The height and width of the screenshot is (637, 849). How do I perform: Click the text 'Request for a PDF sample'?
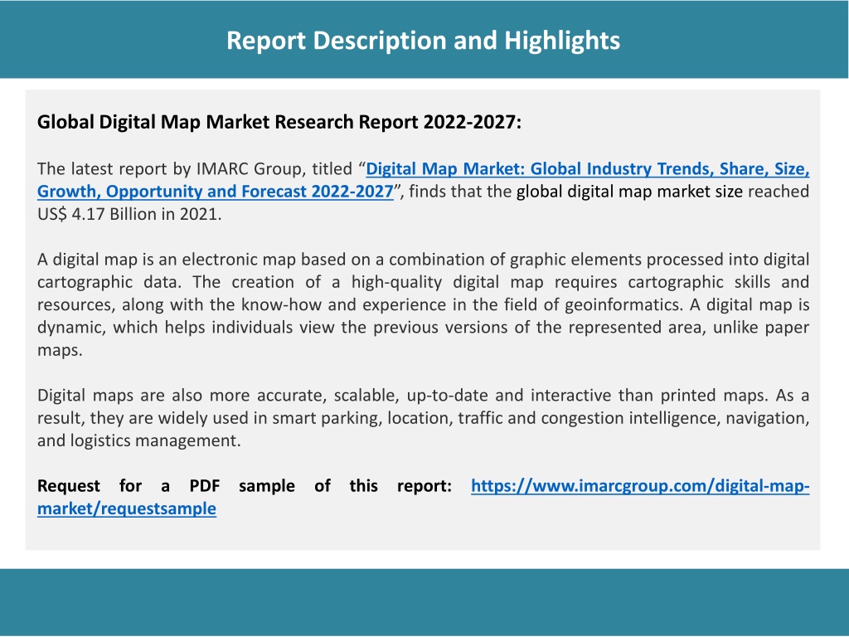(166, 486)
